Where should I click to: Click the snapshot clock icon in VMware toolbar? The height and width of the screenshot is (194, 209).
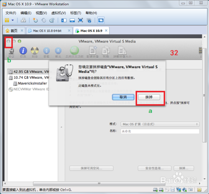click(35, 20)
